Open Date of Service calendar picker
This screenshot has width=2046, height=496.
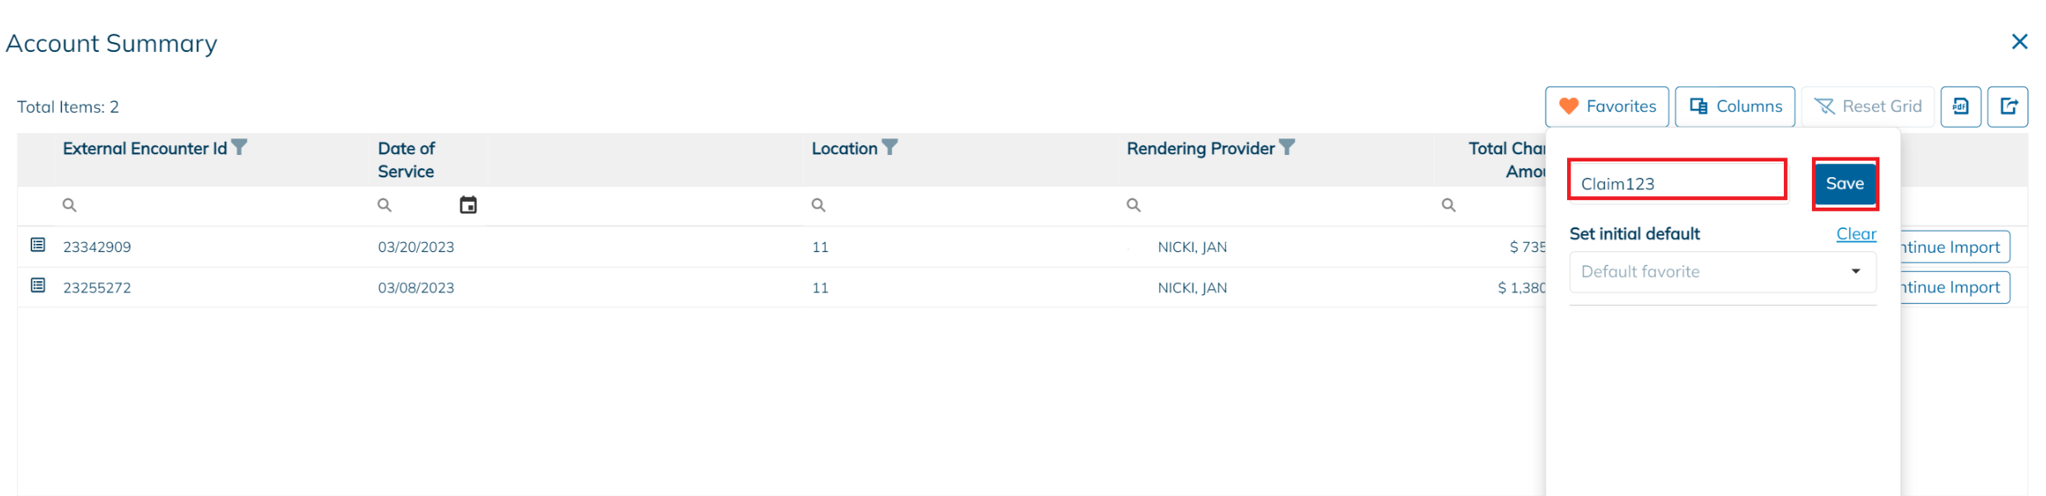tap(468, 205)
